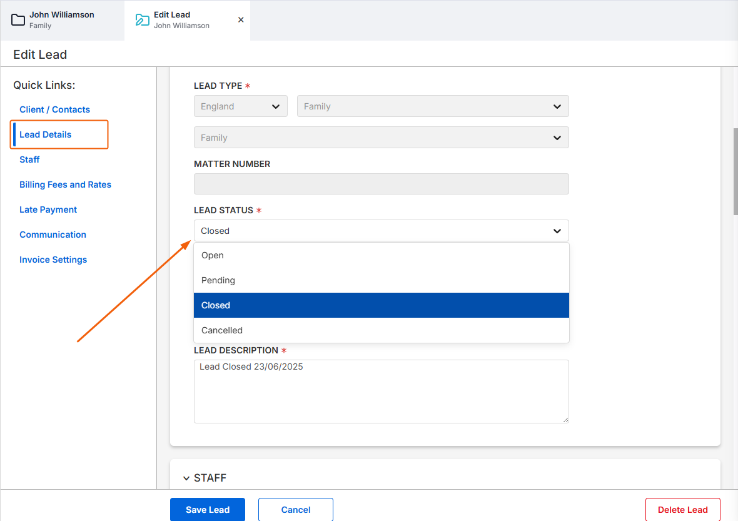The image size is (738, 521).
Task: Click the Edit Lead tab icon
Action: (142, 20)
